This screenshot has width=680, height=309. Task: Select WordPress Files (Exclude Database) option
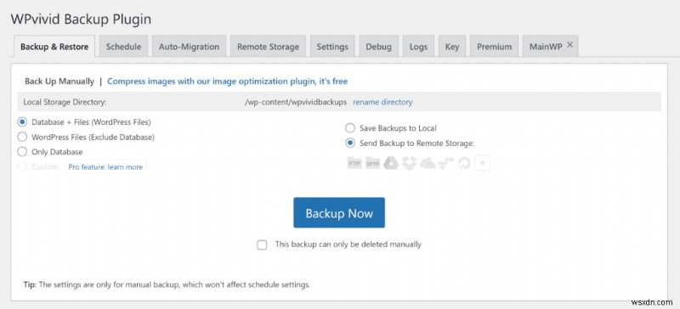[x=22, y=137]
